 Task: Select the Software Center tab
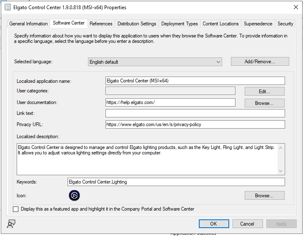click(x=69, y=23)
